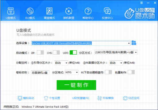Screen dimensions: 158x110
Task: Open the ISO模式 mode icon
Action: pos(30,13)
